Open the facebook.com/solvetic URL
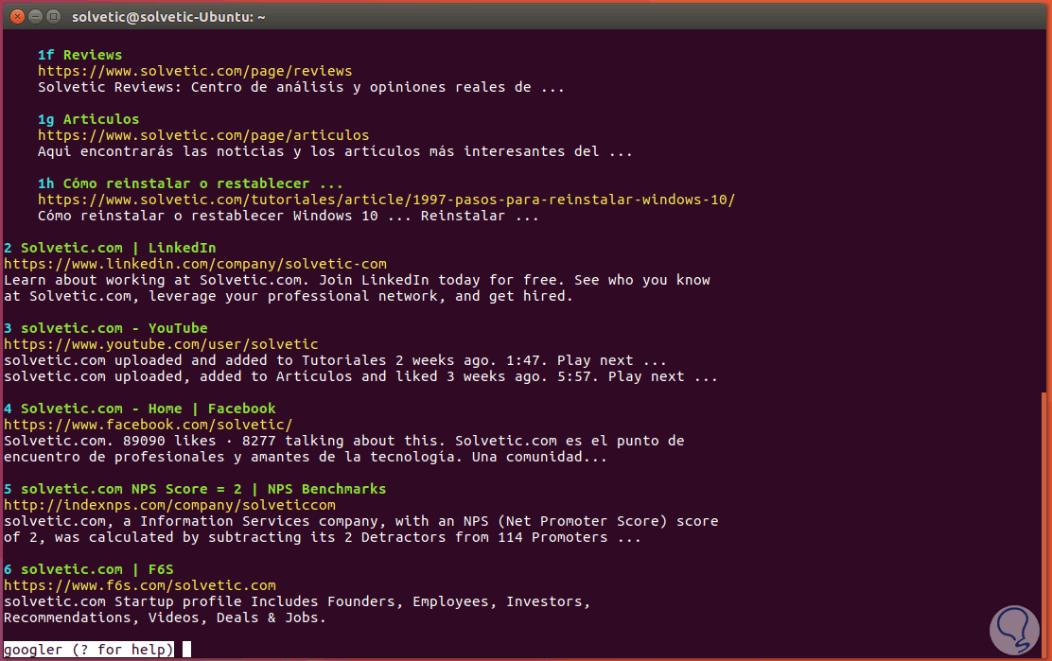 [x=149, y=425]
